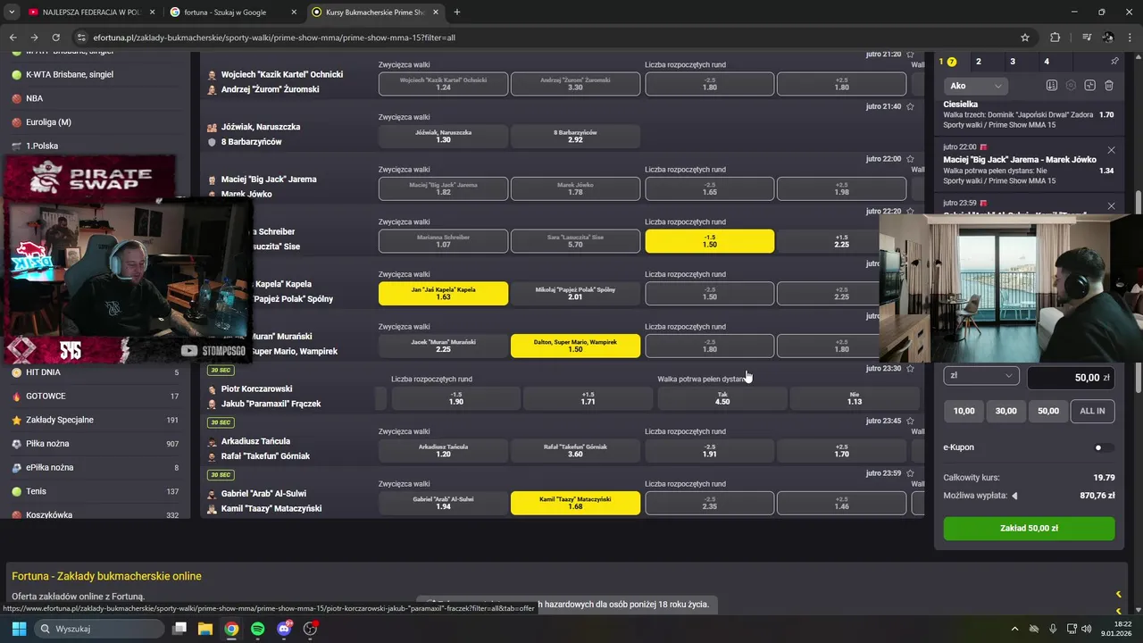Open Chrome tab search chevron
The height and width of the screenshot is (643, 1143).
(x=13, y=13)
